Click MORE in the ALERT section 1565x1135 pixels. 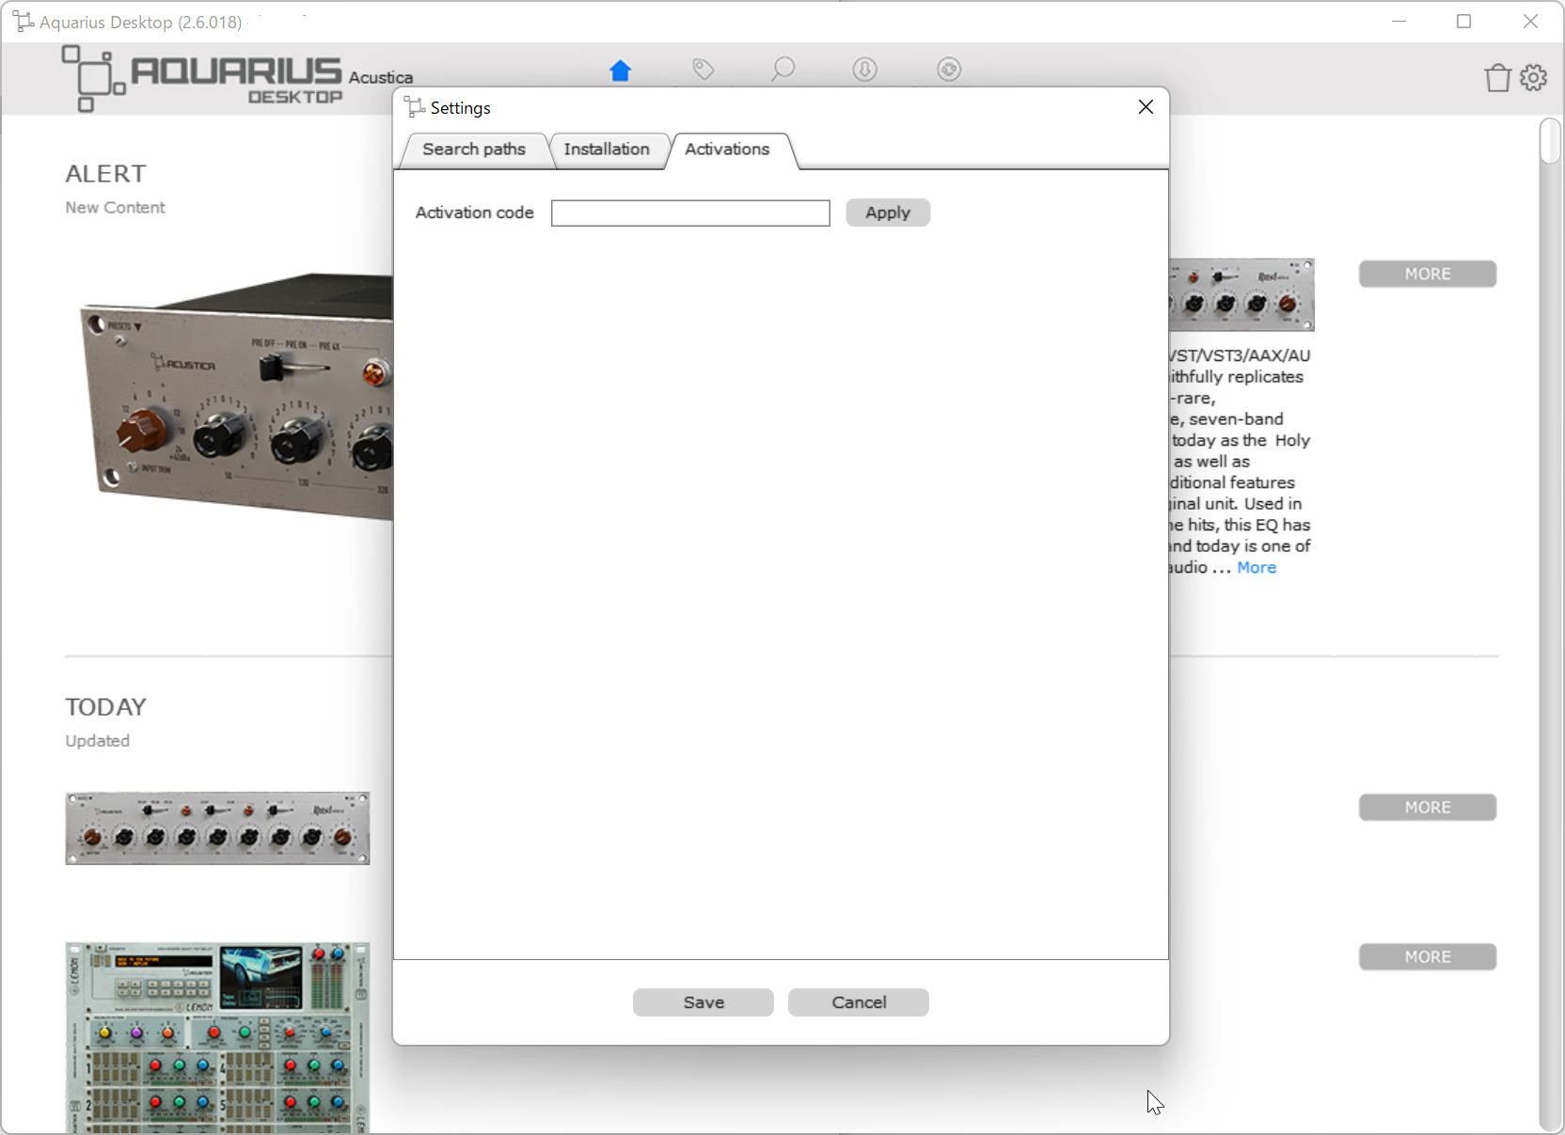pyautogui.click(x=1428, y=274)
